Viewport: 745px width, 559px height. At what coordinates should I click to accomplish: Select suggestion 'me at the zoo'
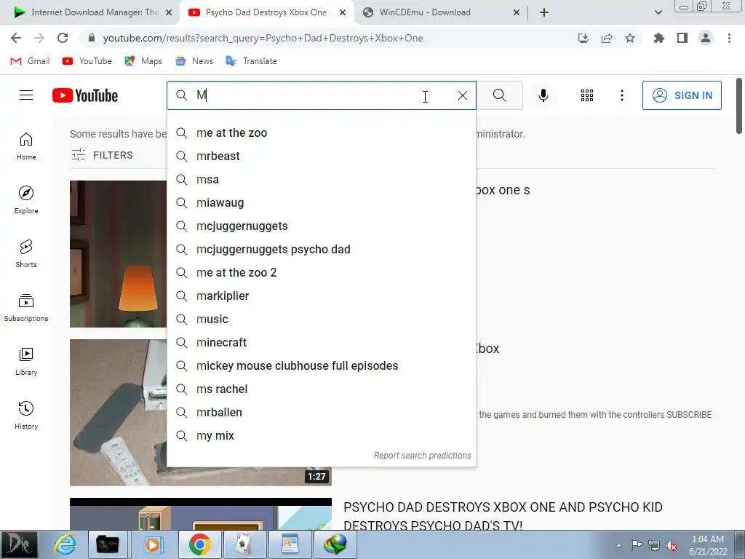pyautogui.click(x=321, y=133)
